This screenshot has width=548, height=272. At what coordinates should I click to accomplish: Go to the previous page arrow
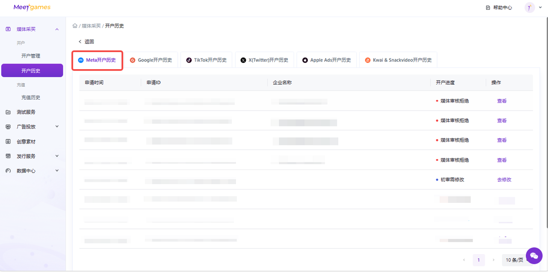tap(464, 260)
